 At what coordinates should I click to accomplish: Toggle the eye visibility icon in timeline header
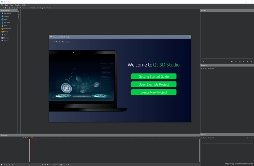[26, 138]
